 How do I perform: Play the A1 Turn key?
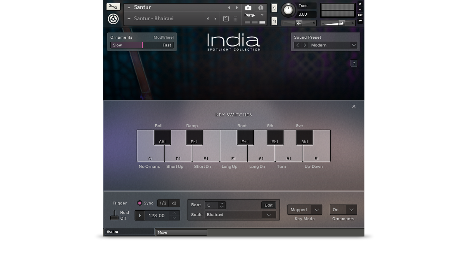289,154
